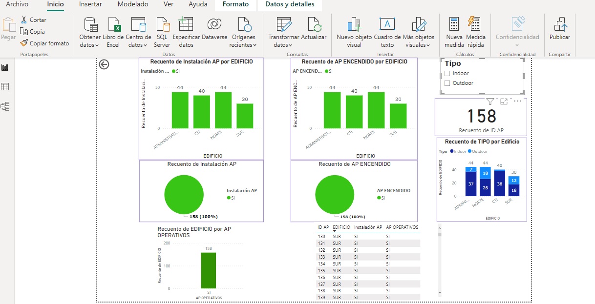The image size is (595, 304).
Task: Check the Outdoor checkbox
Action: (x=447, y=83)
